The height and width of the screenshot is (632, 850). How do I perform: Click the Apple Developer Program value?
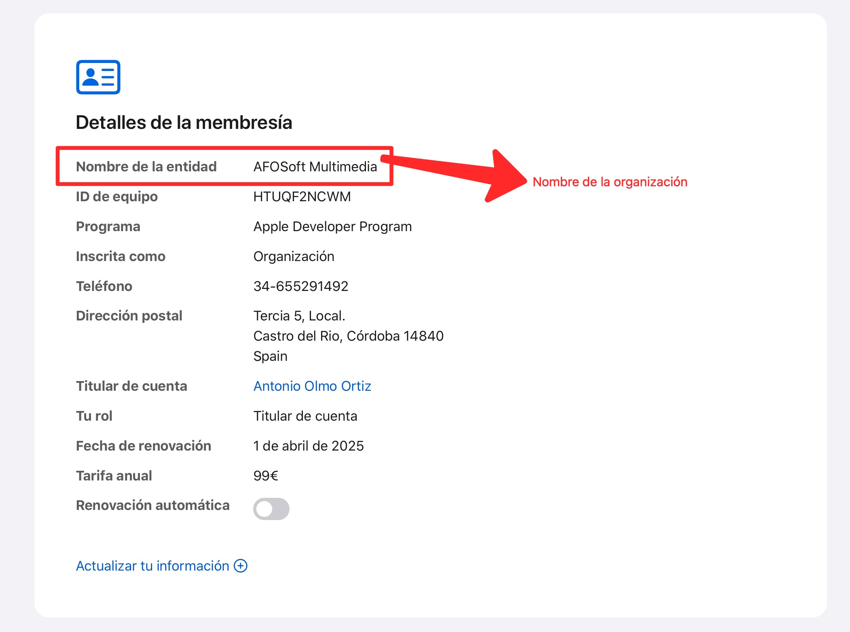[332, 227]
